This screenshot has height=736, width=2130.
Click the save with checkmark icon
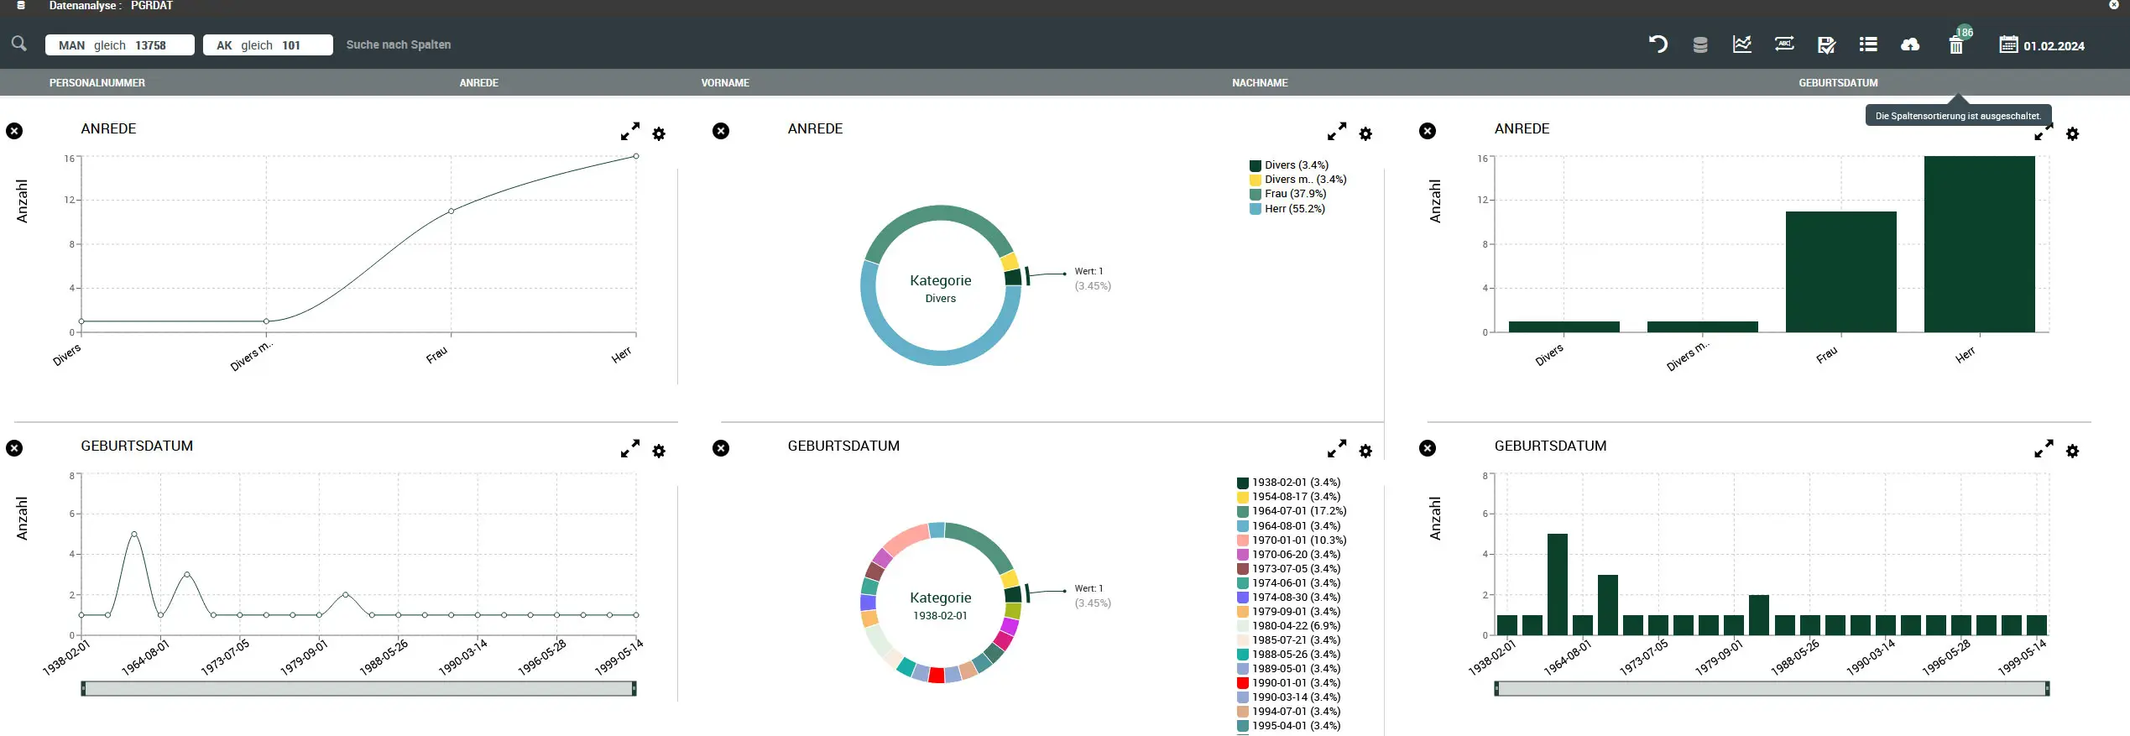(1825, 45)
